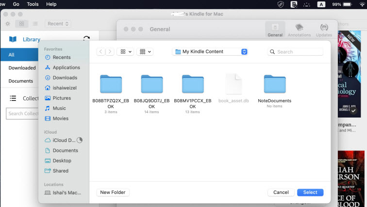Open ishaiweizel home folder

point(65,88)
